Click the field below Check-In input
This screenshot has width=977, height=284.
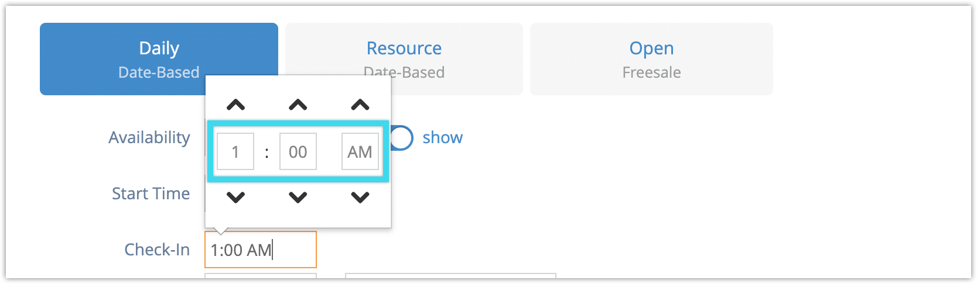pos(261,276)
